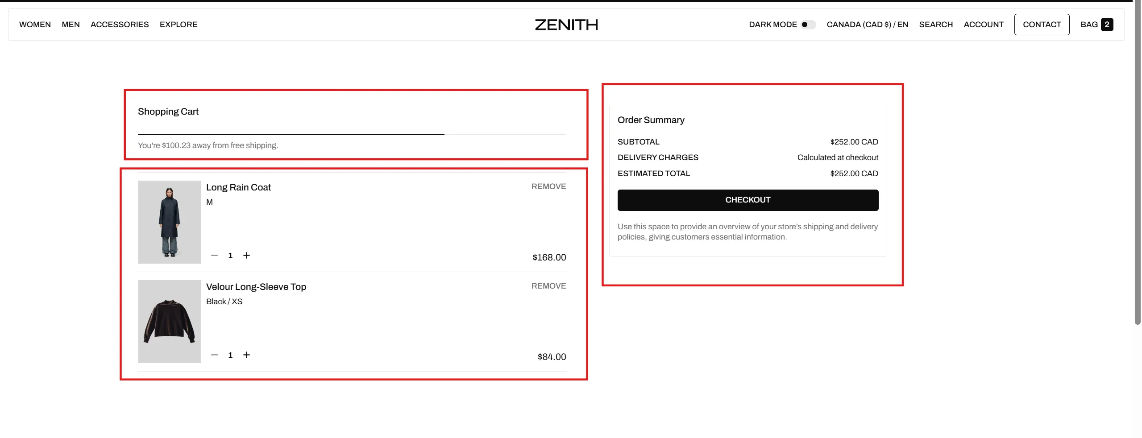The height and width of the screenshot is (438, 1142).
Task: Open the Women menu
Action: (35, 25)
